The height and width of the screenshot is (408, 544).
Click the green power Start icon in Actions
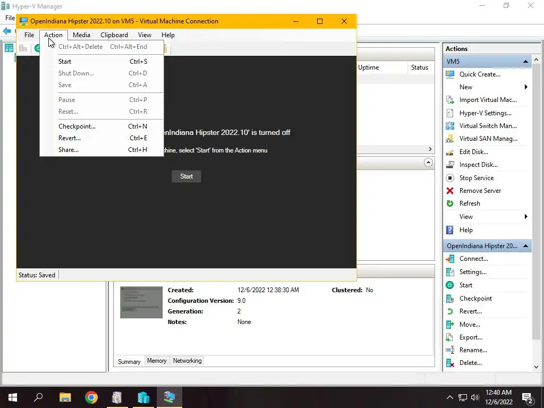pos(449,285)
